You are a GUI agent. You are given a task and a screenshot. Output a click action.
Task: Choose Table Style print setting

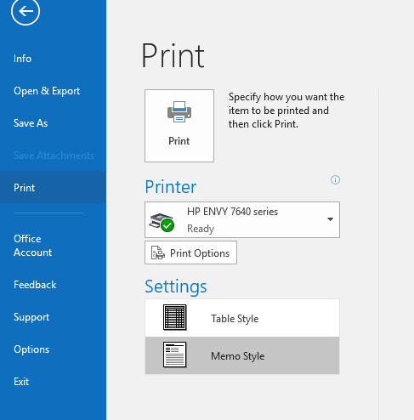coord(242,318)
